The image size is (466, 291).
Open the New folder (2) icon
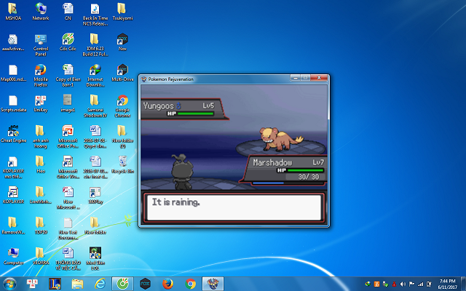coord(122,137)
